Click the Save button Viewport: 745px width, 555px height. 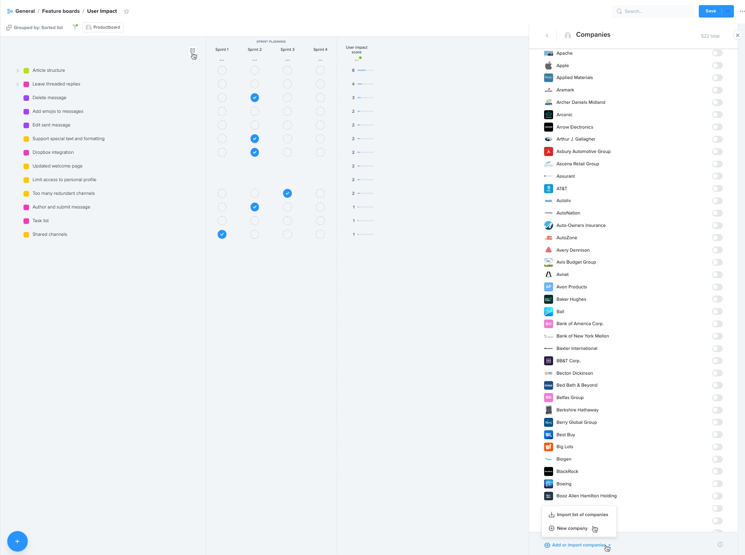click(x=710, y=11)
